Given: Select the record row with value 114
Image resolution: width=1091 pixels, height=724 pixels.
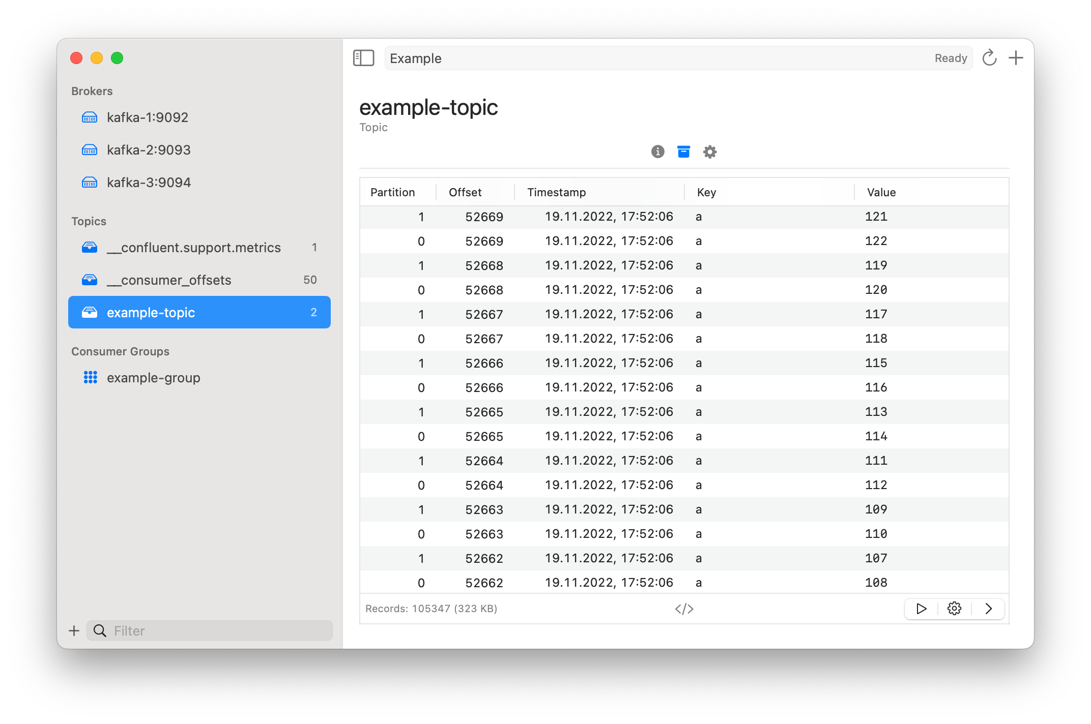Looking at the screenshot, I should click(x=684, y=436).
